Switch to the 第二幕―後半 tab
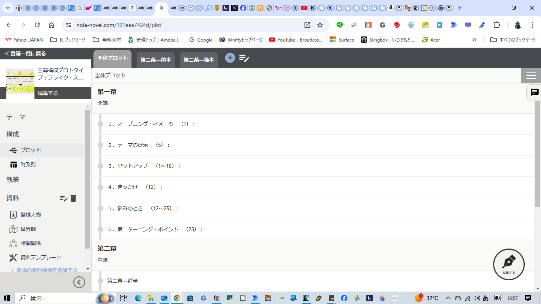The image size is (541, 304). 198,60
